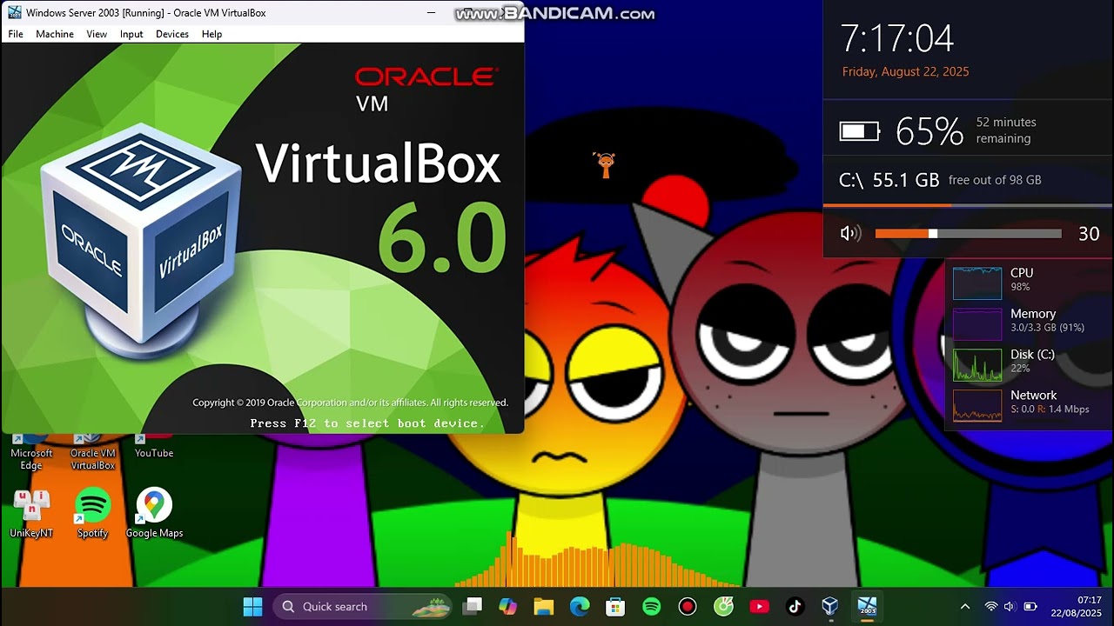The image size is (1114, 626).
Task: Click the VirtualBox window title bar icon
Action: click(15, 12)
